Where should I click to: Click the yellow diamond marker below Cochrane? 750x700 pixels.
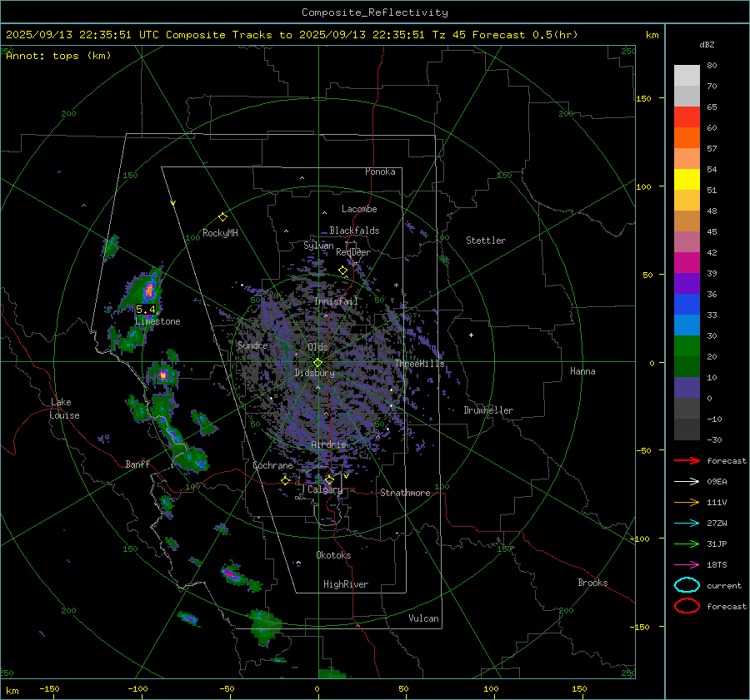[x=286, y=481]
